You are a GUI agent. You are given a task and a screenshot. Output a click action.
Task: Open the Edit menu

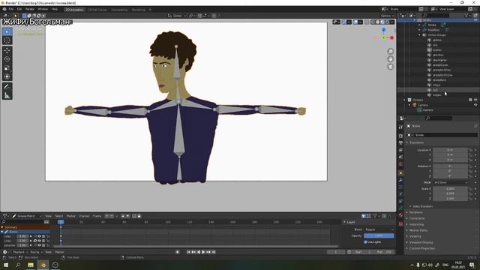19,9
